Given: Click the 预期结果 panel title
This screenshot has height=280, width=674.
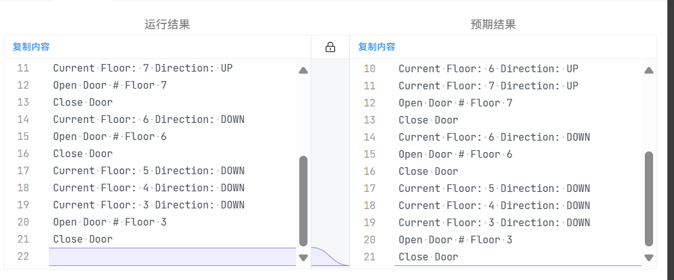Looking at the screenshot, I should 493,25.
